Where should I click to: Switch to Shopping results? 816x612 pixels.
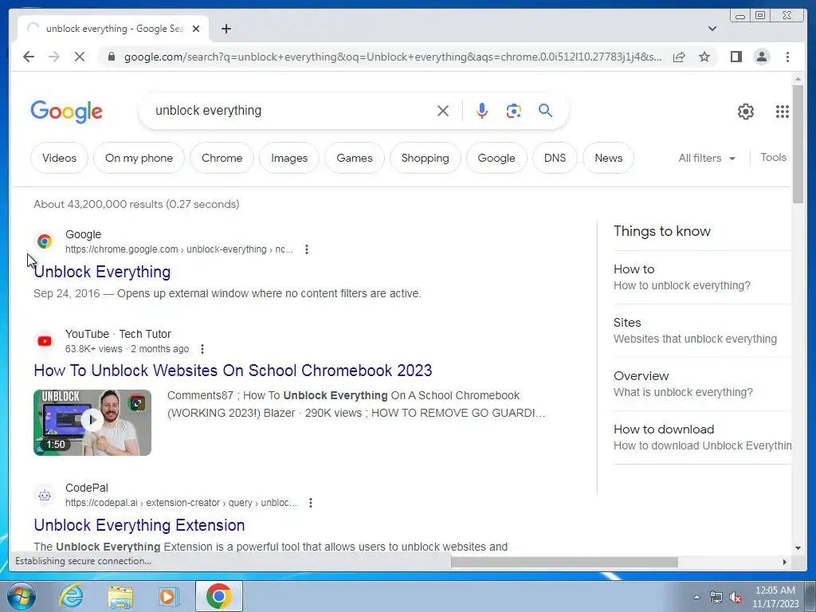(426, 158)
